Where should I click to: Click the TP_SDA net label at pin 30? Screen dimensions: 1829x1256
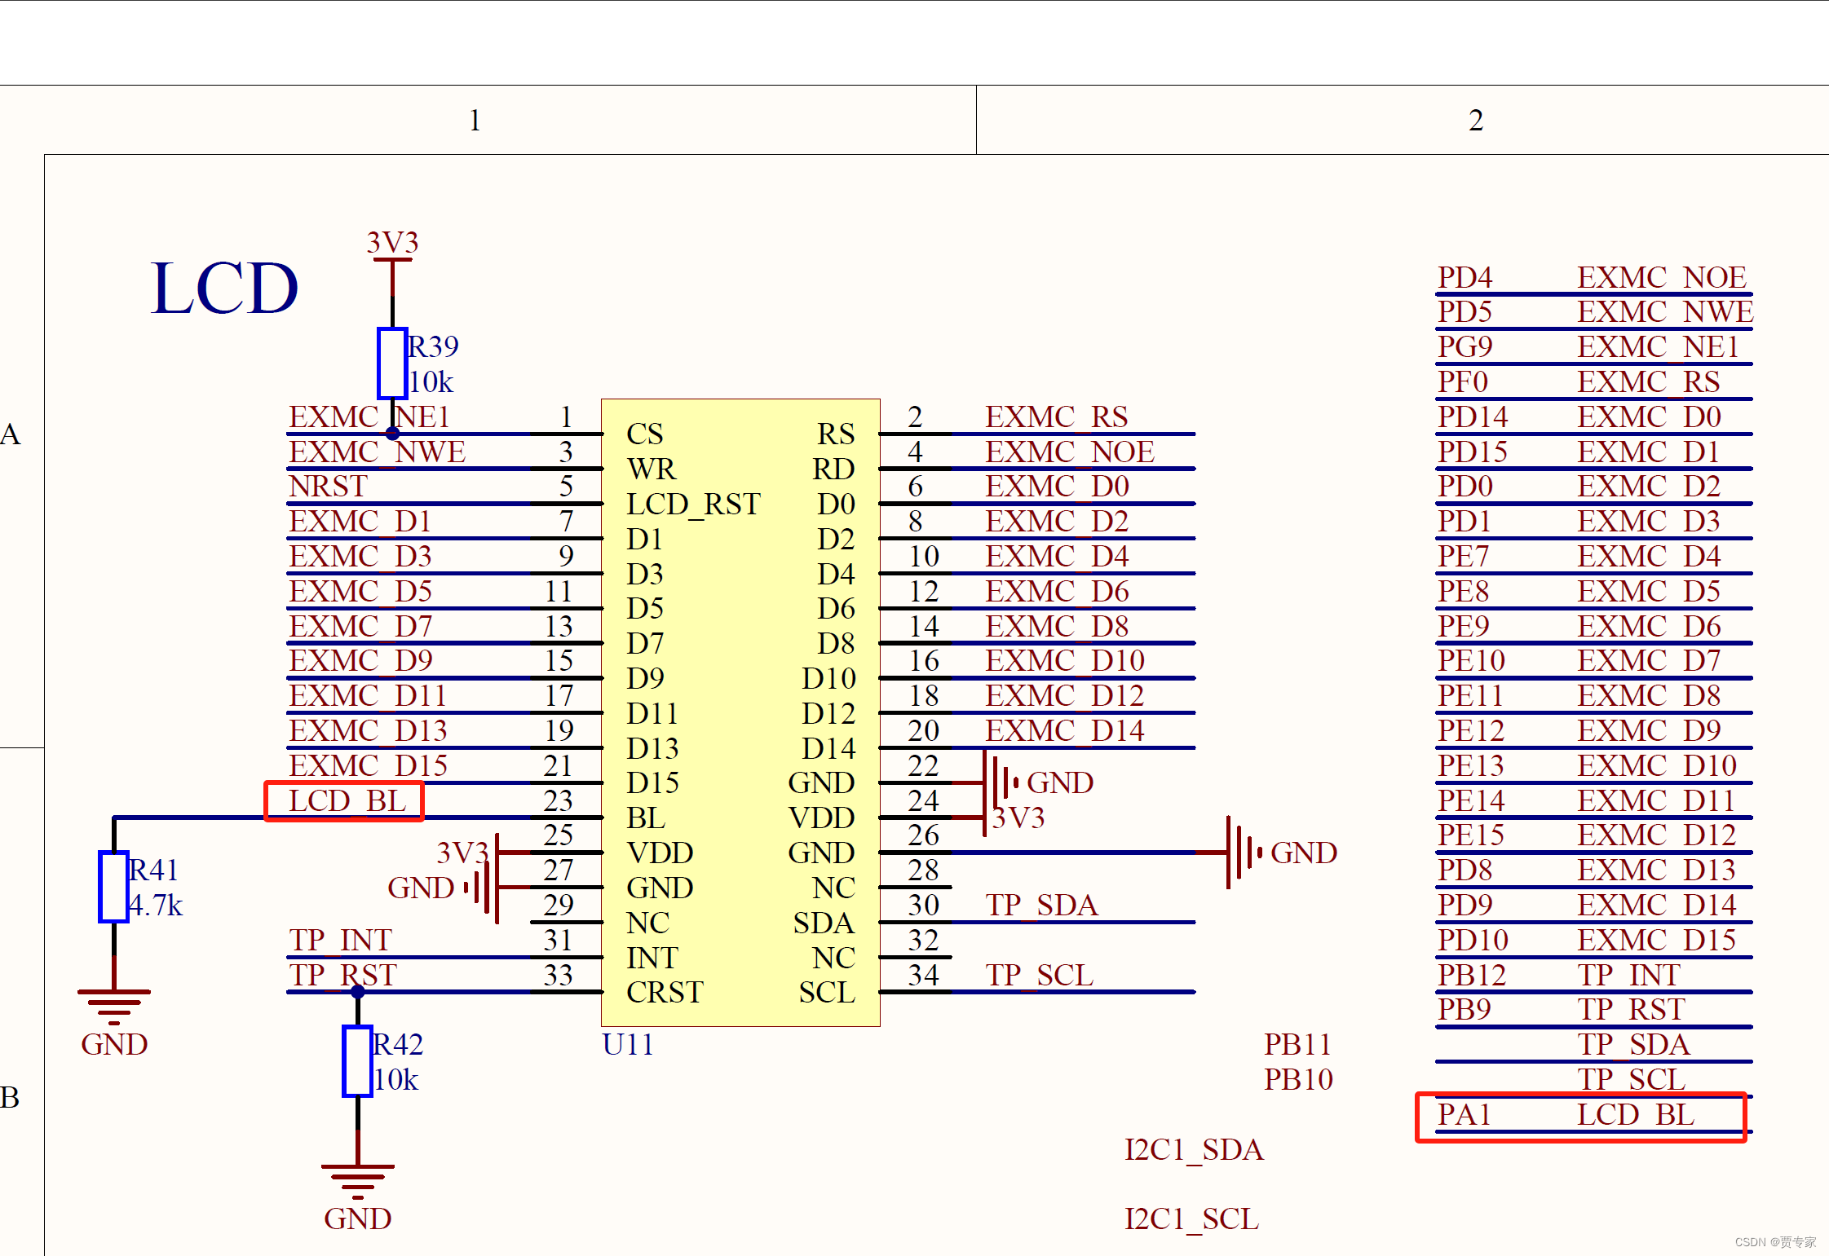click(1041, 906)
